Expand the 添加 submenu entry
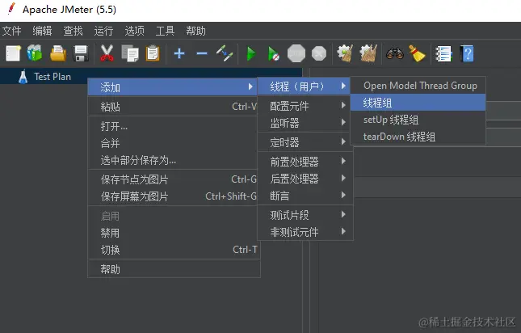521x333 pixels. click(x=173, y=87)
